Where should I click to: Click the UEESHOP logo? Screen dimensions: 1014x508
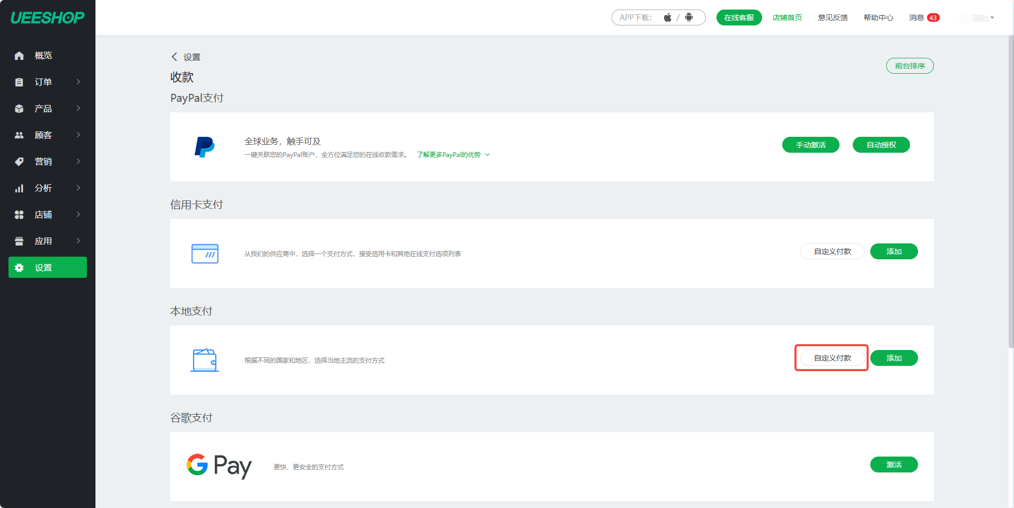(47, 17)
